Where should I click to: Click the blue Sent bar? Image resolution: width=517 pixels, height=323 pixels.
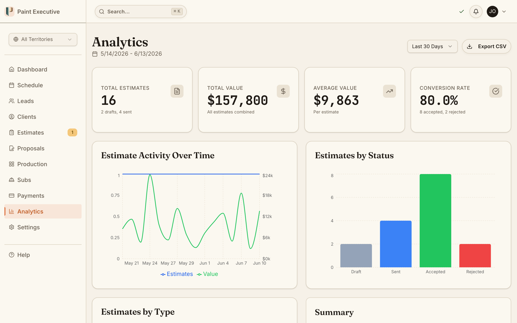pos(396,244)
